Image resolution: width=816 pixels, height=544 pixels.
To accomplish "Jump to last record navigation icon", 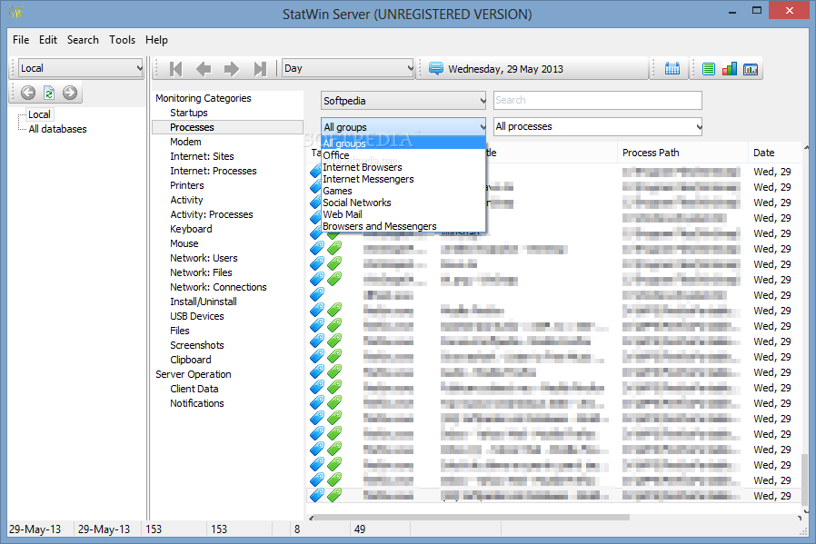I will 259,69.
